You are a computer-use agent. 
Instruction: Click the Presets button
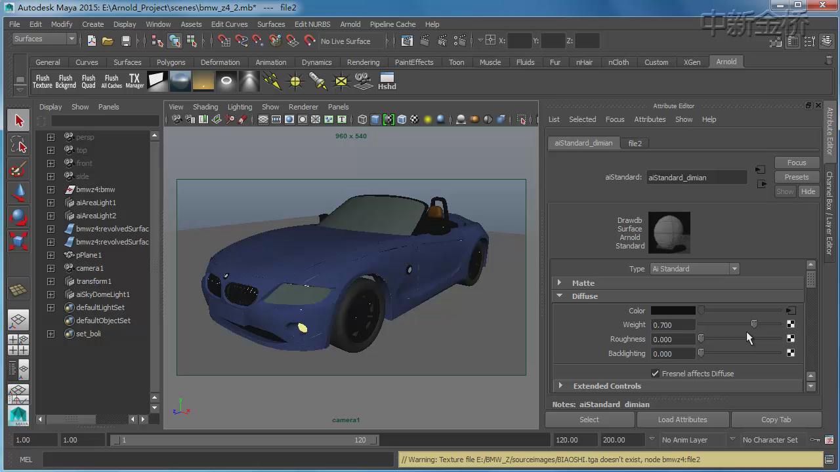click(x=797, y=177)
